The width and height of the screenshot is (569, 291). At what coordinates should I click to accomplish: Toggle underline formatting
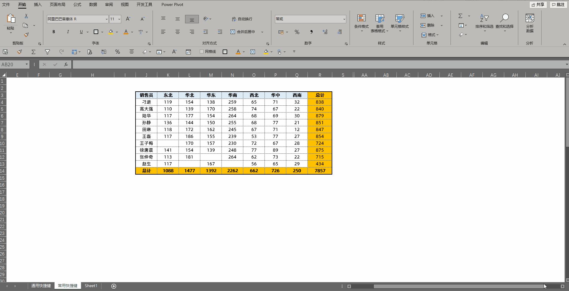coord(81,32)
